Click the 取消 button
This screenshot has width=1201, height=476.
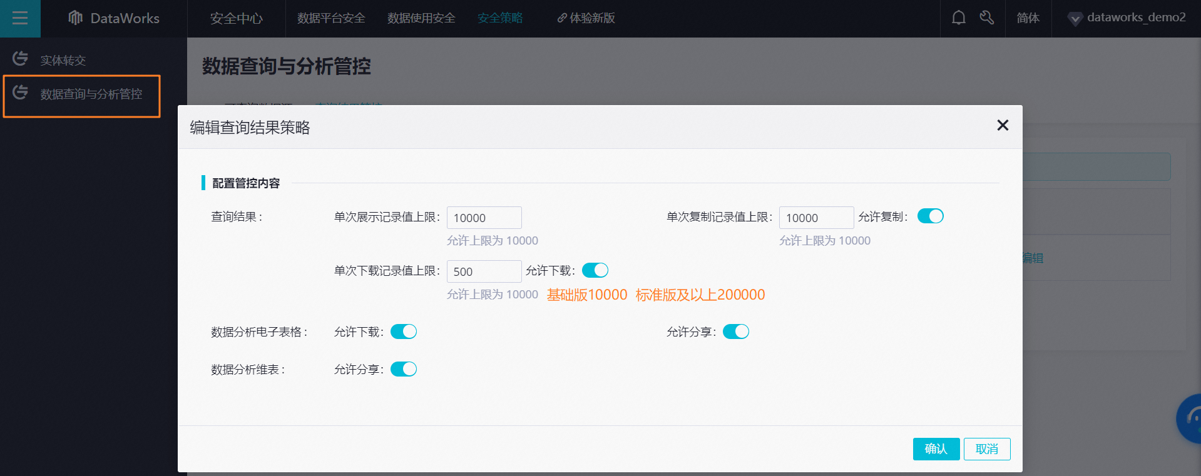pyautogui.click(x=987, y=449)
